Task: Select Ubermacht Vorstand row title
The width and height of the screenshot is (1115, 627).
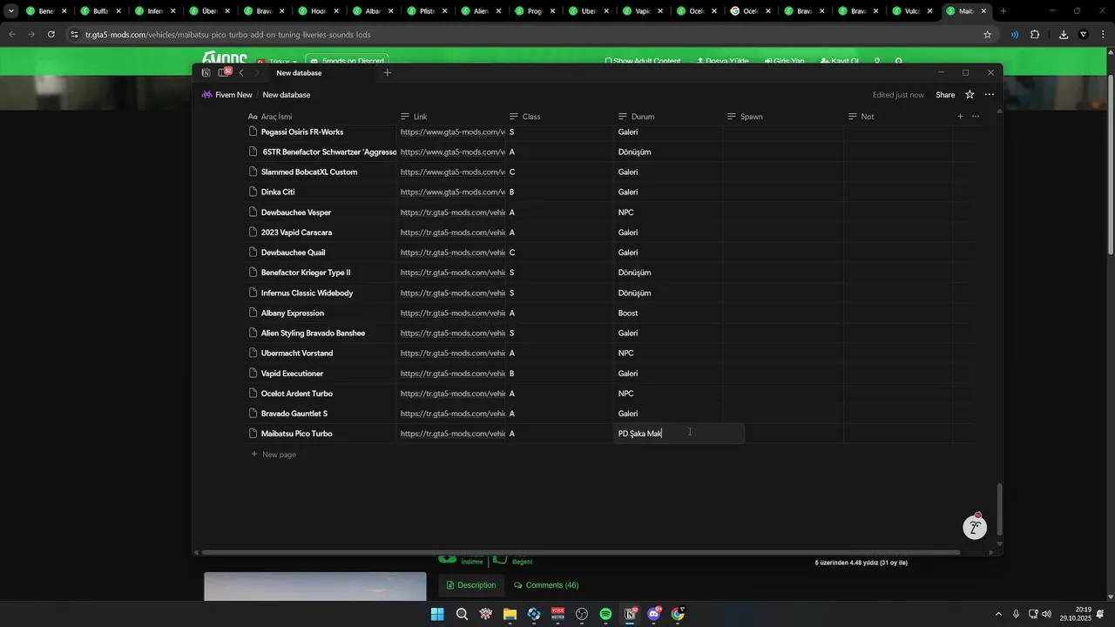Action: (x=297, y=354)
